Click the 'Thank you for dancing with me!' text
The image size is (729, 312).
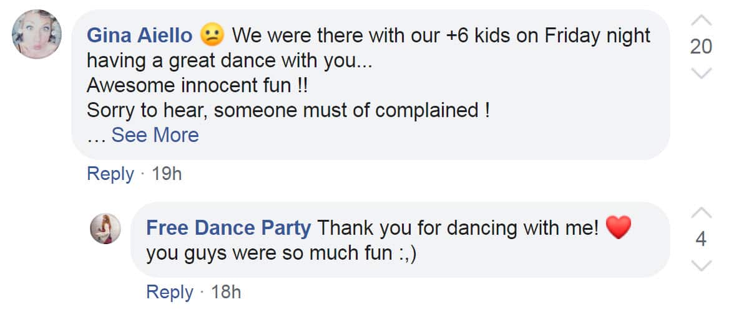pos(458,229)
